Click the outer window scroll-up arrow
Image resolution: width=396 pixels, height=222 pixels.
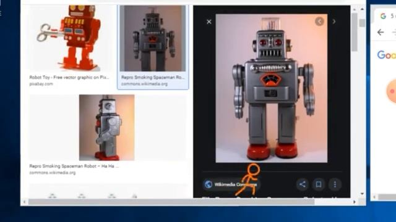click(x=363, y=9)
